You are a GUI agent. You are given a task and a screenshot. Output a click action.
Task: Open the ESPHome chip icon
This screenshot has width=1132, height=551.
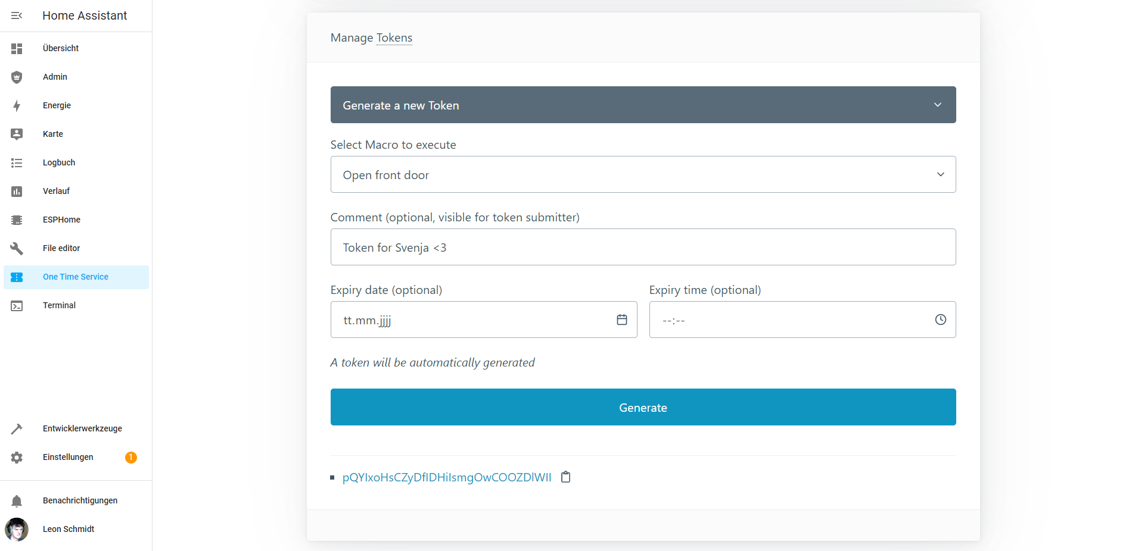point(17,220)
